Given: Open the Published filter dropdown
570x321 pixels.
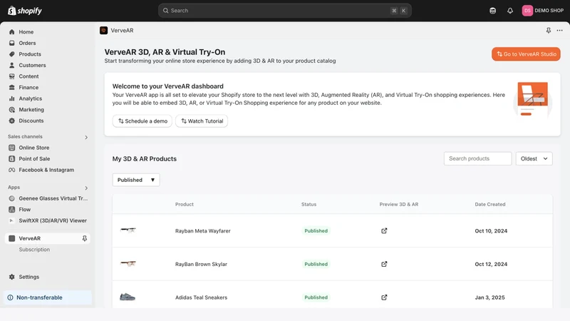Looking at the screenshot, I should [x=136, y=180].
